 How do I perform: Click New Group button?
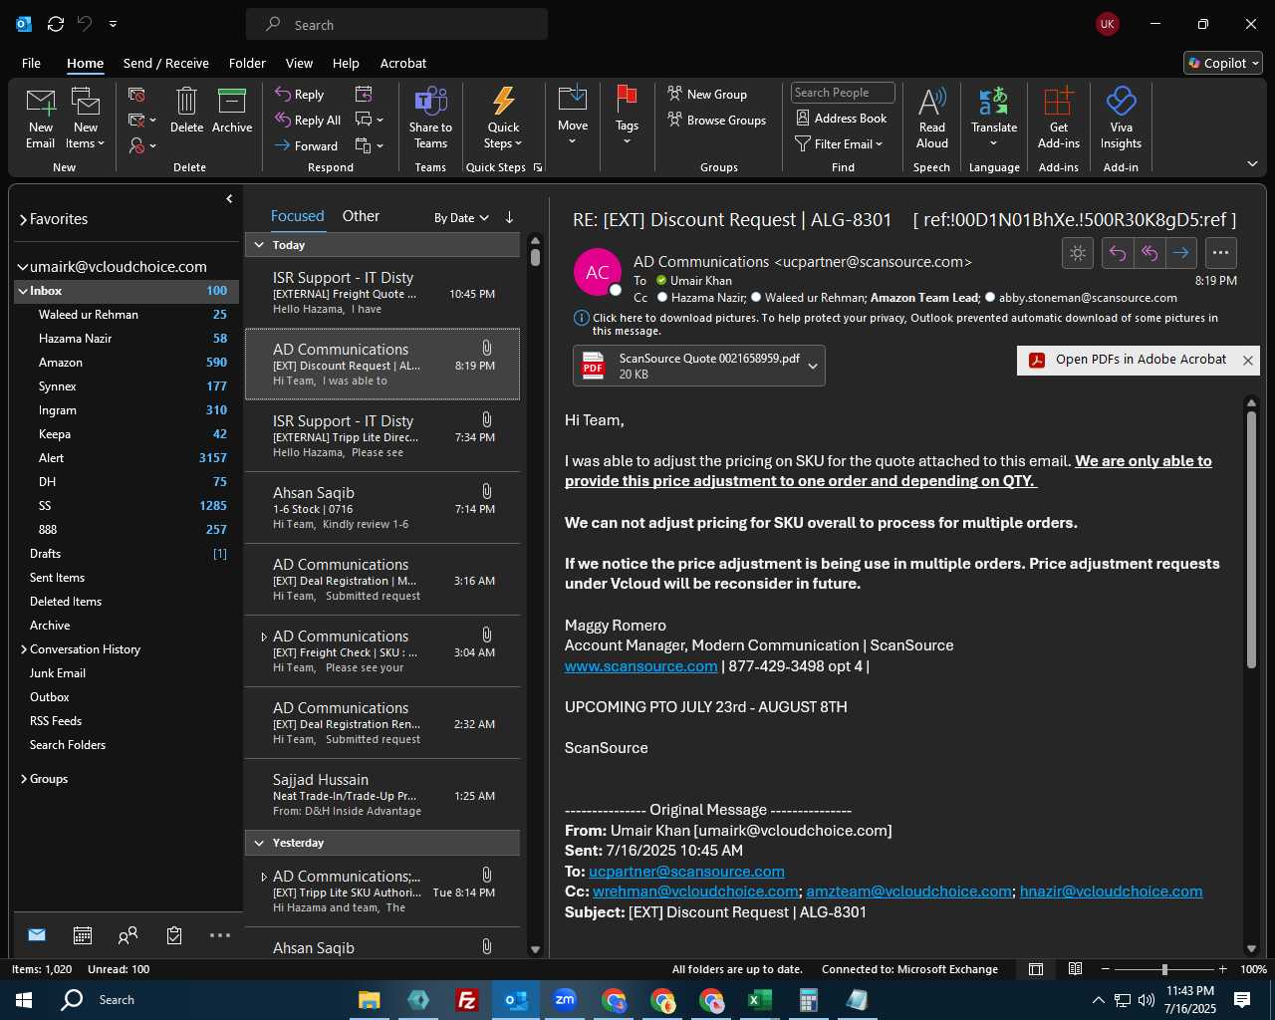pyautogui.click(x=707, y=94)
